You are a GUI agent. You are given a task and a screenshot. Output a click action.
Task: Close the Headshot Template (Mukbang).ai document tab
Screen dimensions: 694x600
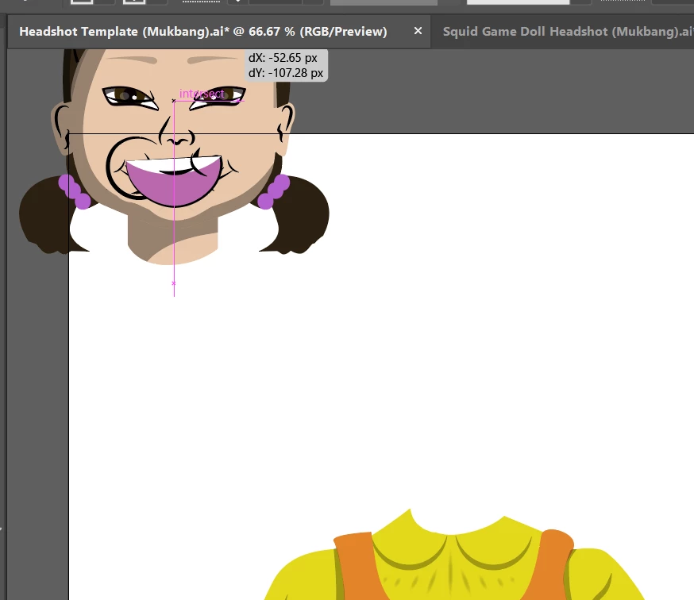418,31
